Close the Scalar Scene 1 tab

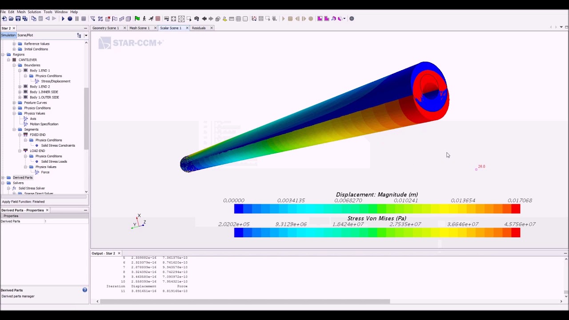coord(187,28)
